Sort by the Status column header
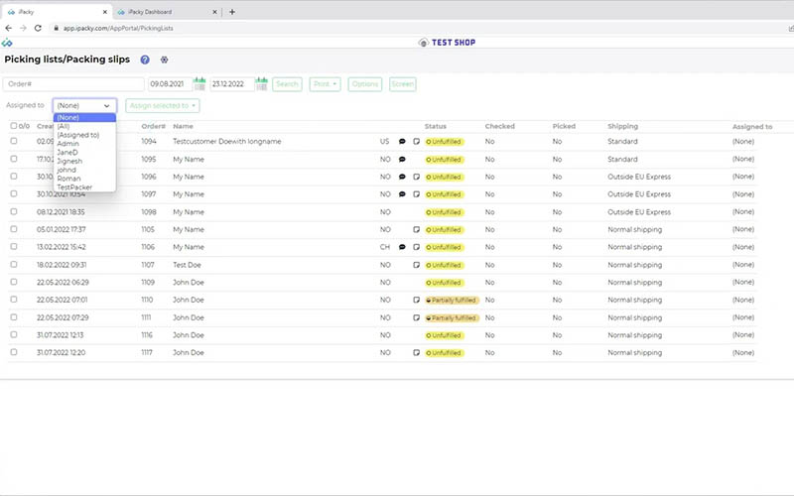Screen dimensions: 794x496 [436, 126]
